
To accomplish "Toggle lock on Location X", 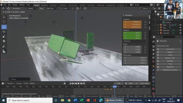I will (145, 22).
